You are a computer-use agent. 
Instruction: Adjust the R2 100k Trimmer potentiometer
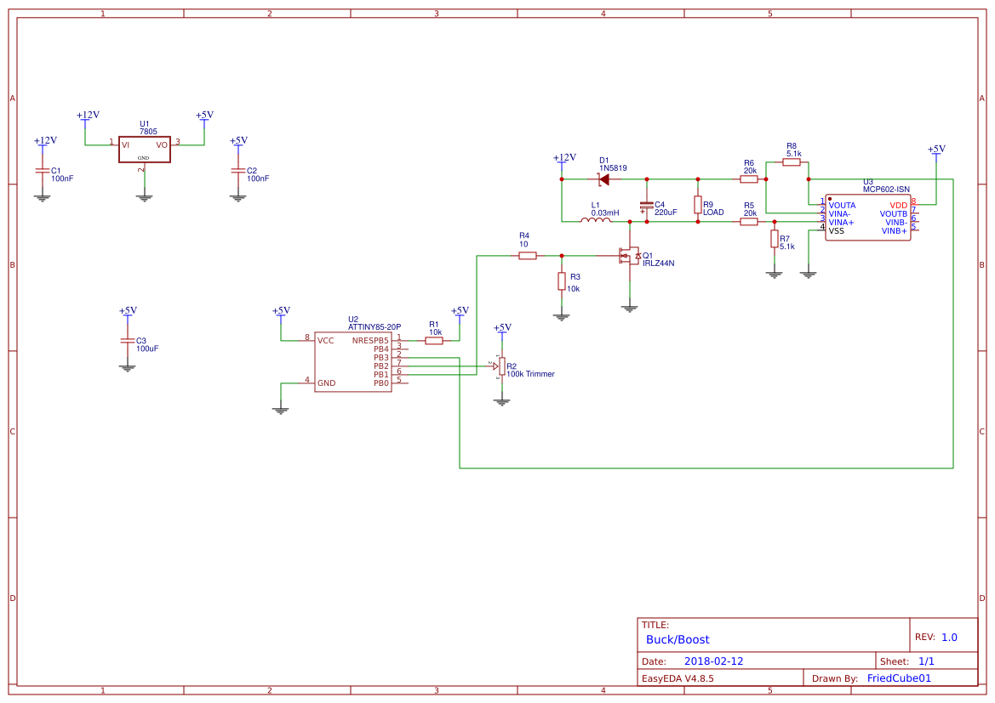tap(501, 367)
